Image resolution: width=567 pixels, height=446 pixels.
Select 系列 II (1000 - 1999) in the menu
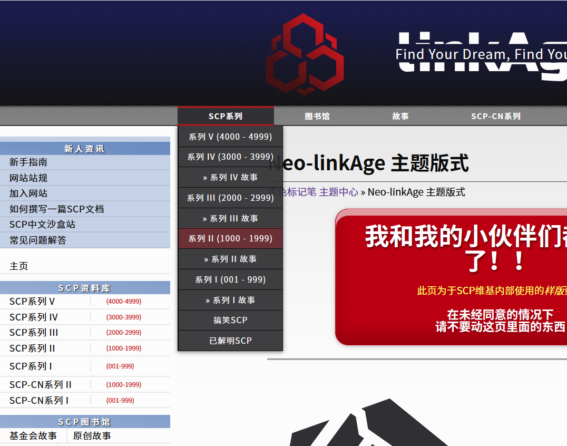pos(230,238)
